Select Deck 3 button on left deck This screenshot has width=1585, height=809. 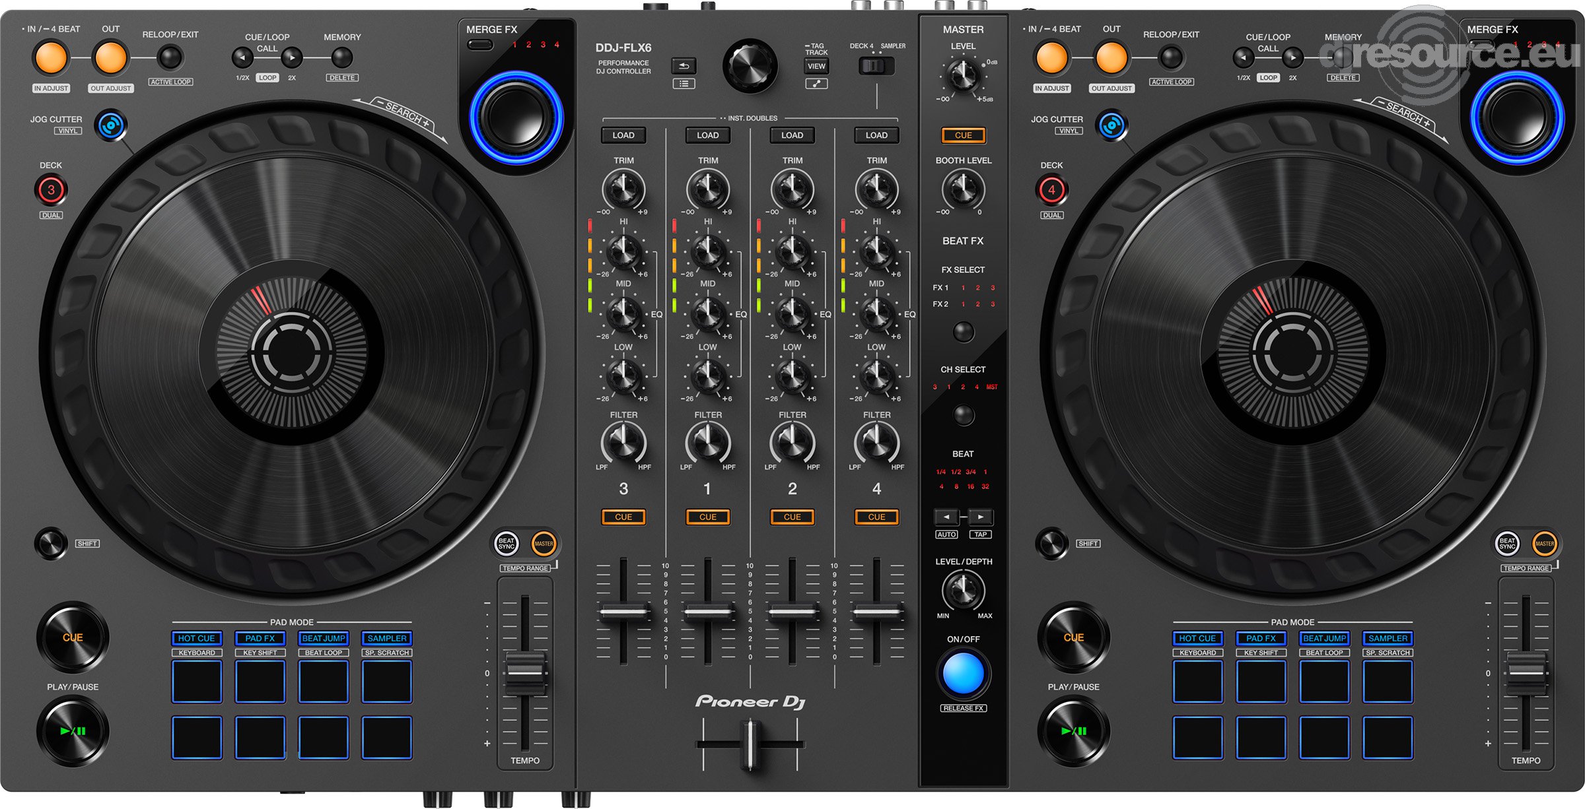click(x=51, y=191)
